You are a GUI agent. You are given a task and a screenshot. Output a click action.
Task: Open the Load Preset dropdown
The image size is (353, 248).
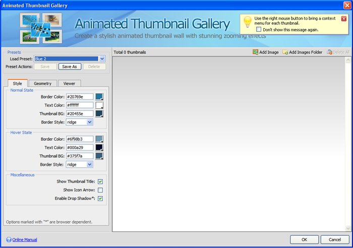pyautogui.click(x=102, y=59)
